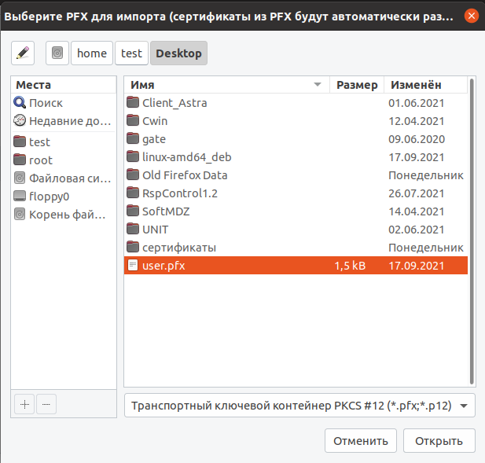Select the user.pfx file
This screenshot has height=463, width=485.
coord(296,266)
